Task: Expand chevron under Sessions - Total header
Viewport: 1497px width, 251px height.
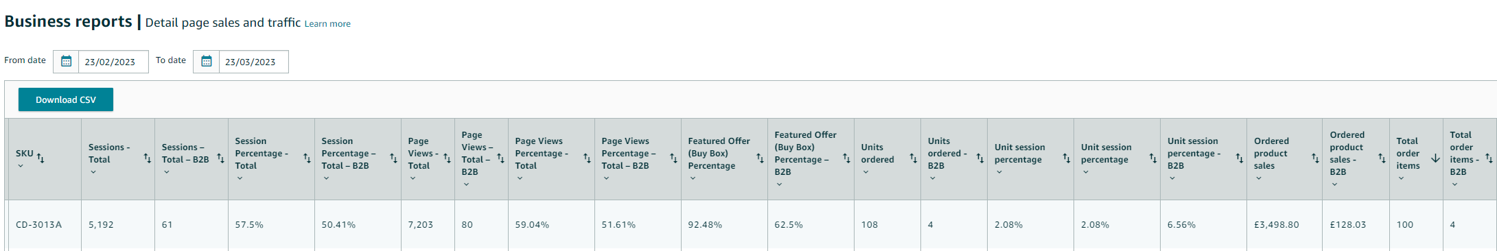Action: (93, 172)
